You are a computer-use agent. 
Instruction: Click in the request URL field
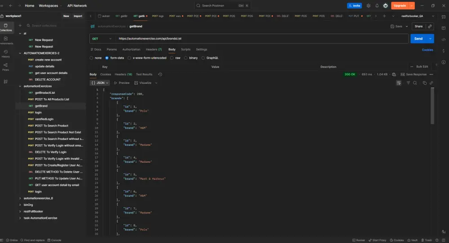[x=262, y=39]
